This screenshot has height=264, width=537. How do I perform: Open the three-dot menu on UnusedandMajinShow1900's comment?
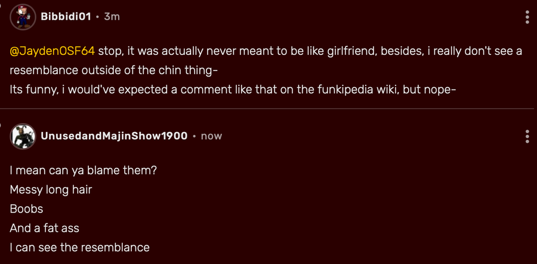527,136
